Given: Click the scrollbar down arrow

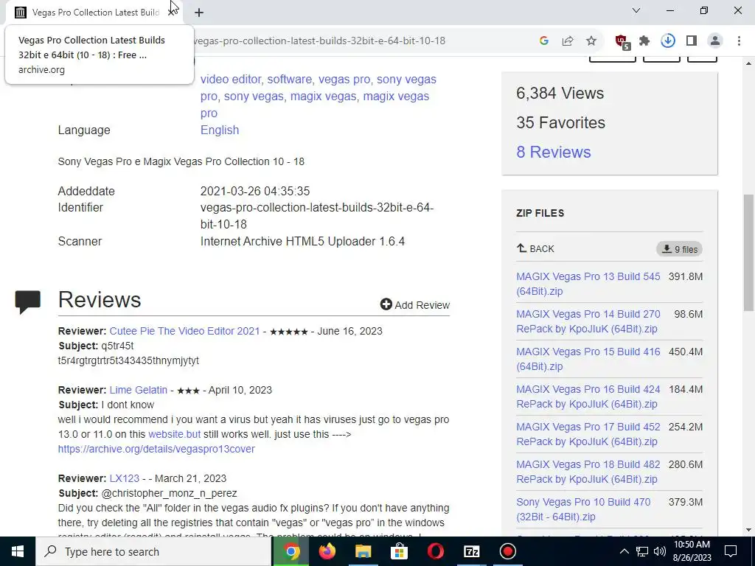Looking at the screenshot, I should point(748,530).
